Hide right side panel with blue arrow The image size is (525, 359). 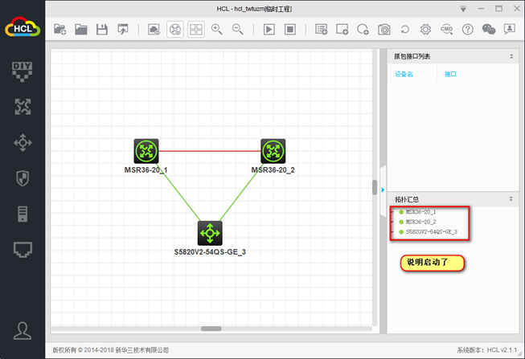tap(383, 190)
